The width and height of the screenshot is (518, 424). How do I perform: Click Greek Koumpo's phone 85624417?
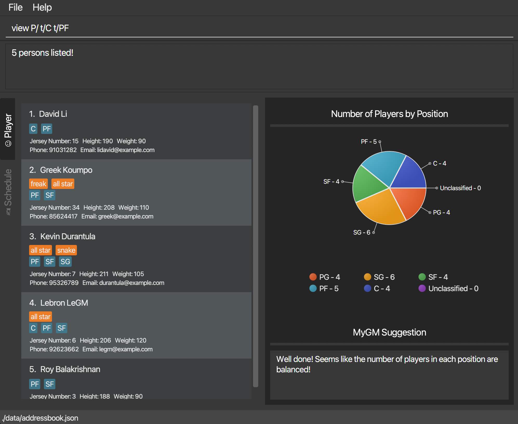tap(63, 216)
